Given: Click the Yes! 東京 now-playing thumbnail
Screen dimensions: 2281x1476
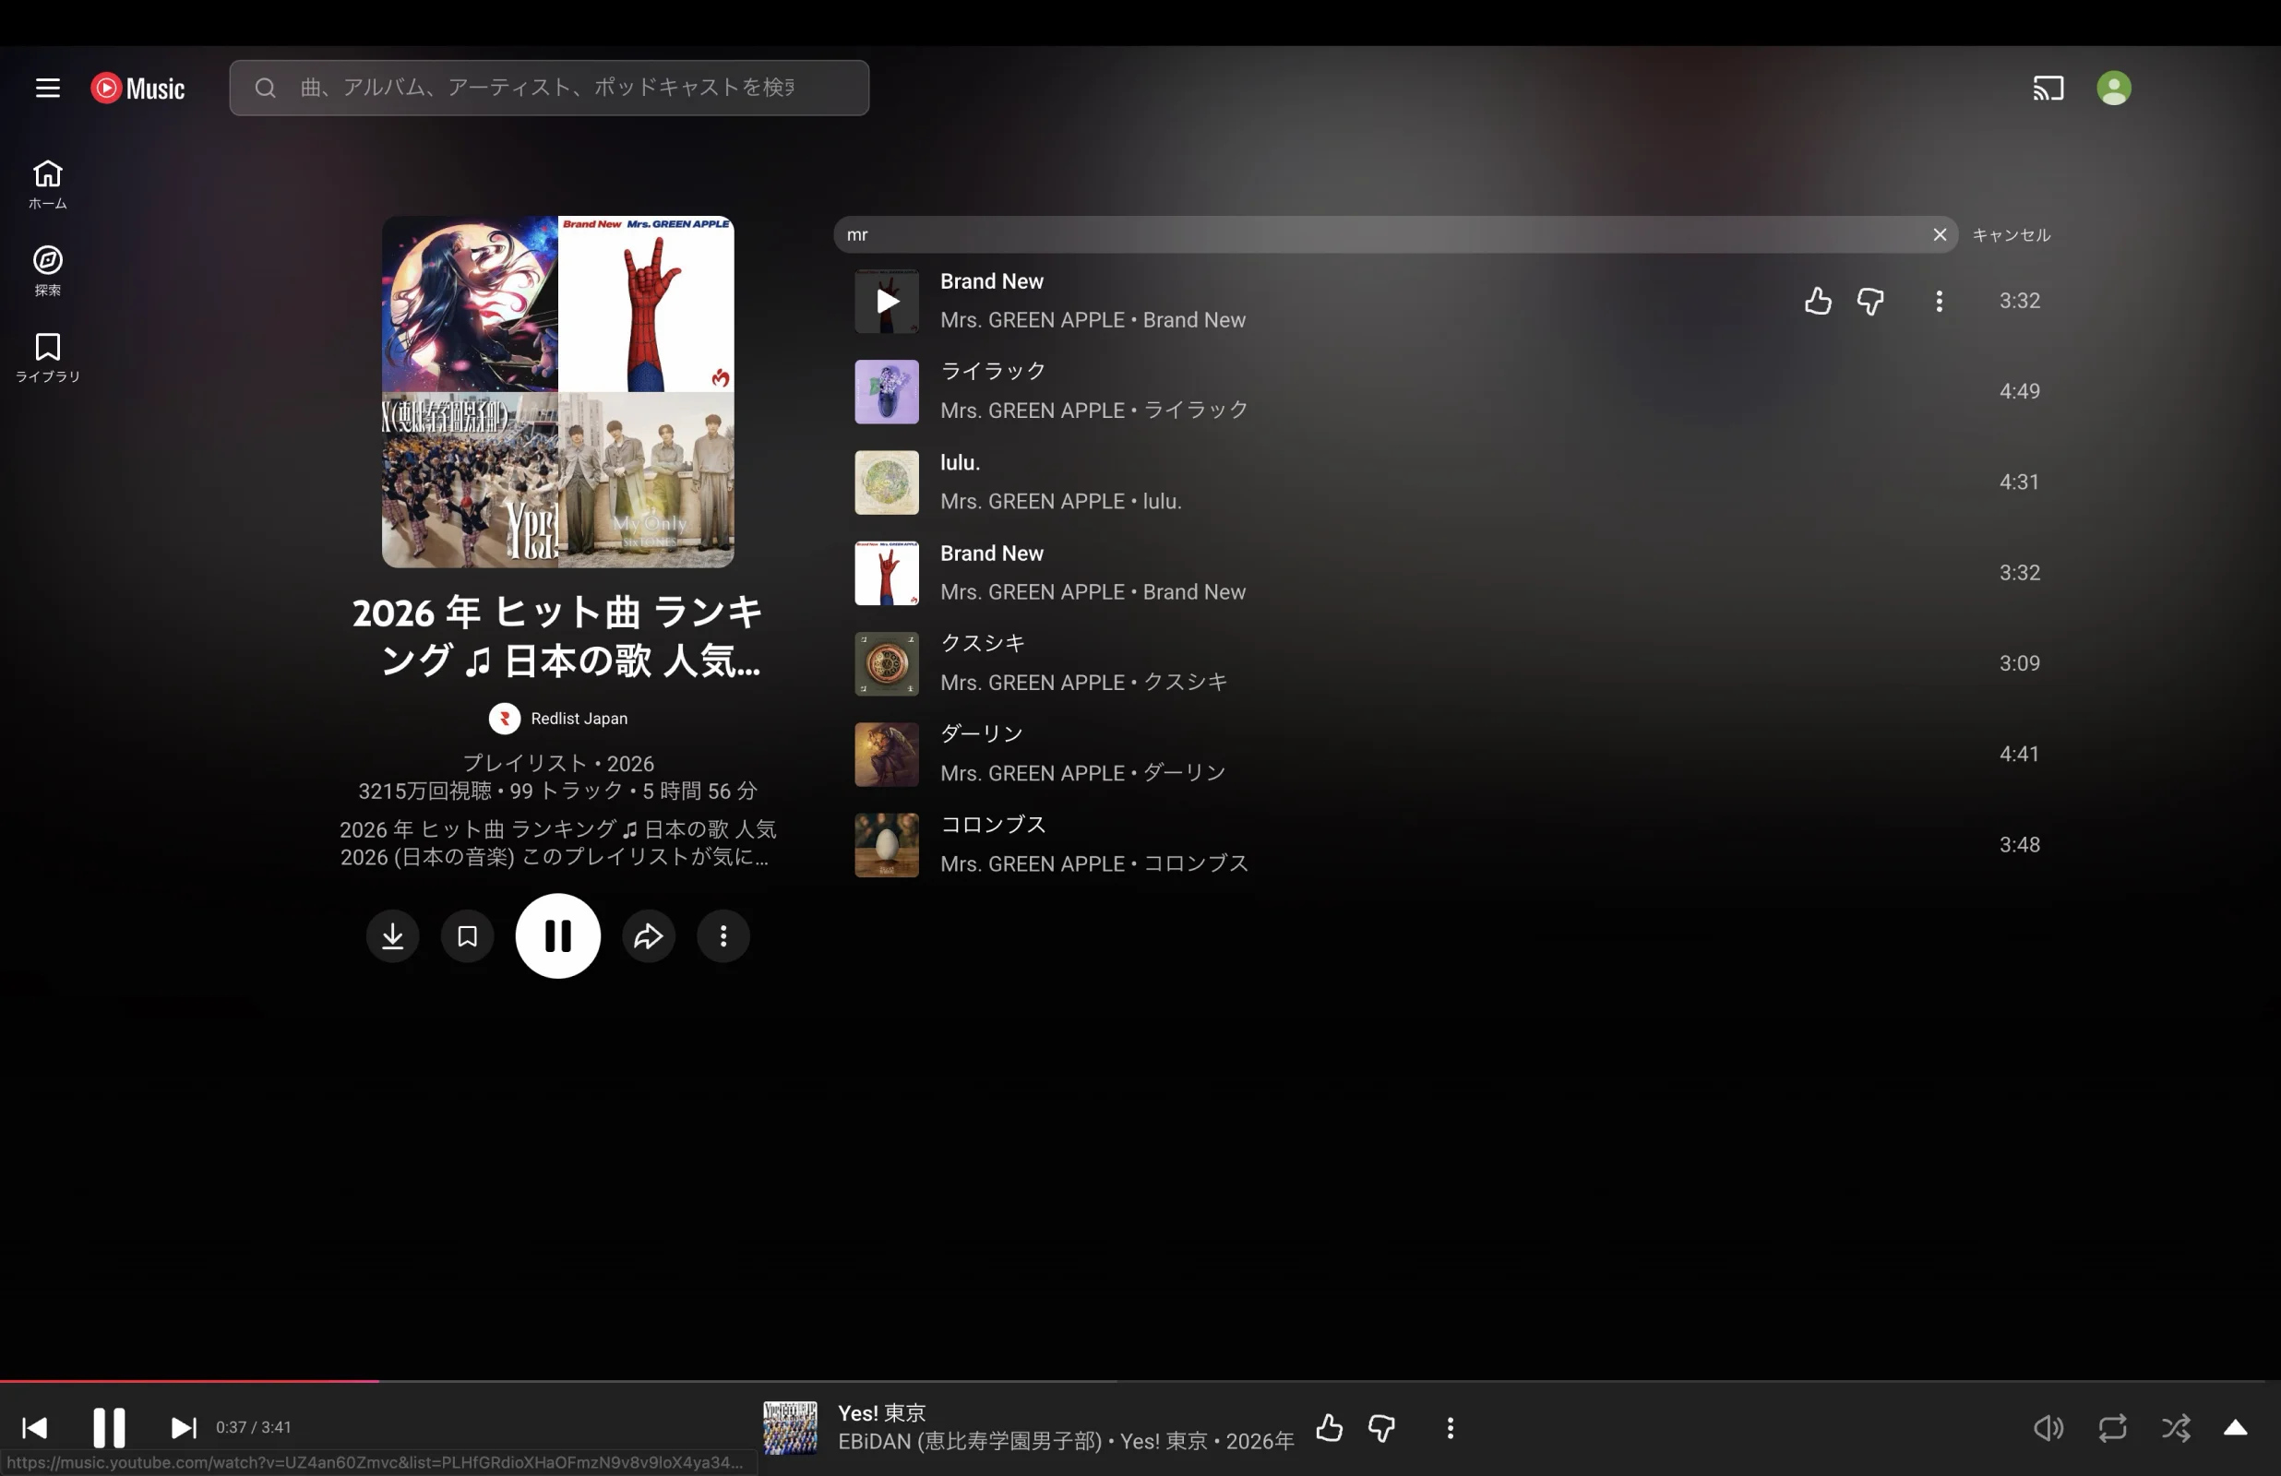Looking at the screenshot, I should tap(790, 1428).
